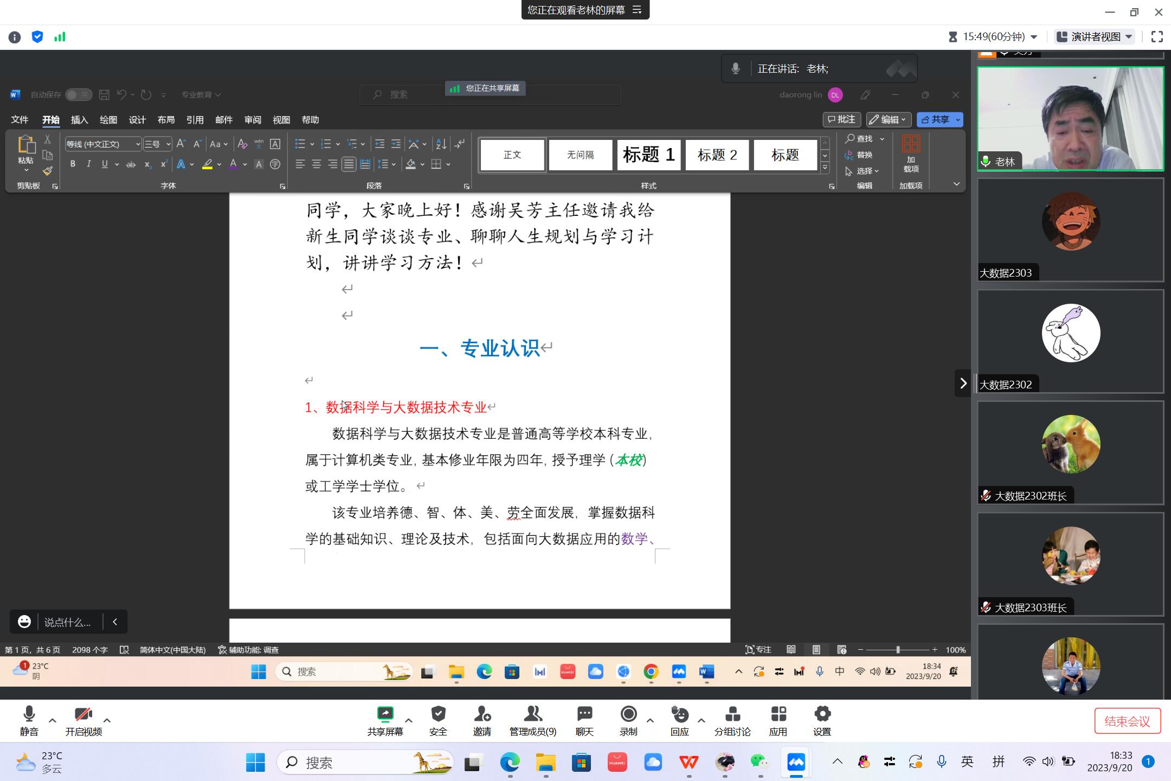Screen dimensions: 1171x781
Task: Switch to Word 插入 tab
Action: point(79,120)
